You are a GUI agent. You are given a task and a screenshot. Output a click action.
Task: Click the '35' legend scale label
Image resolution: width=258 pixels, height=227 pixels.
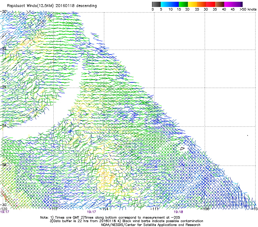(215, 9)
